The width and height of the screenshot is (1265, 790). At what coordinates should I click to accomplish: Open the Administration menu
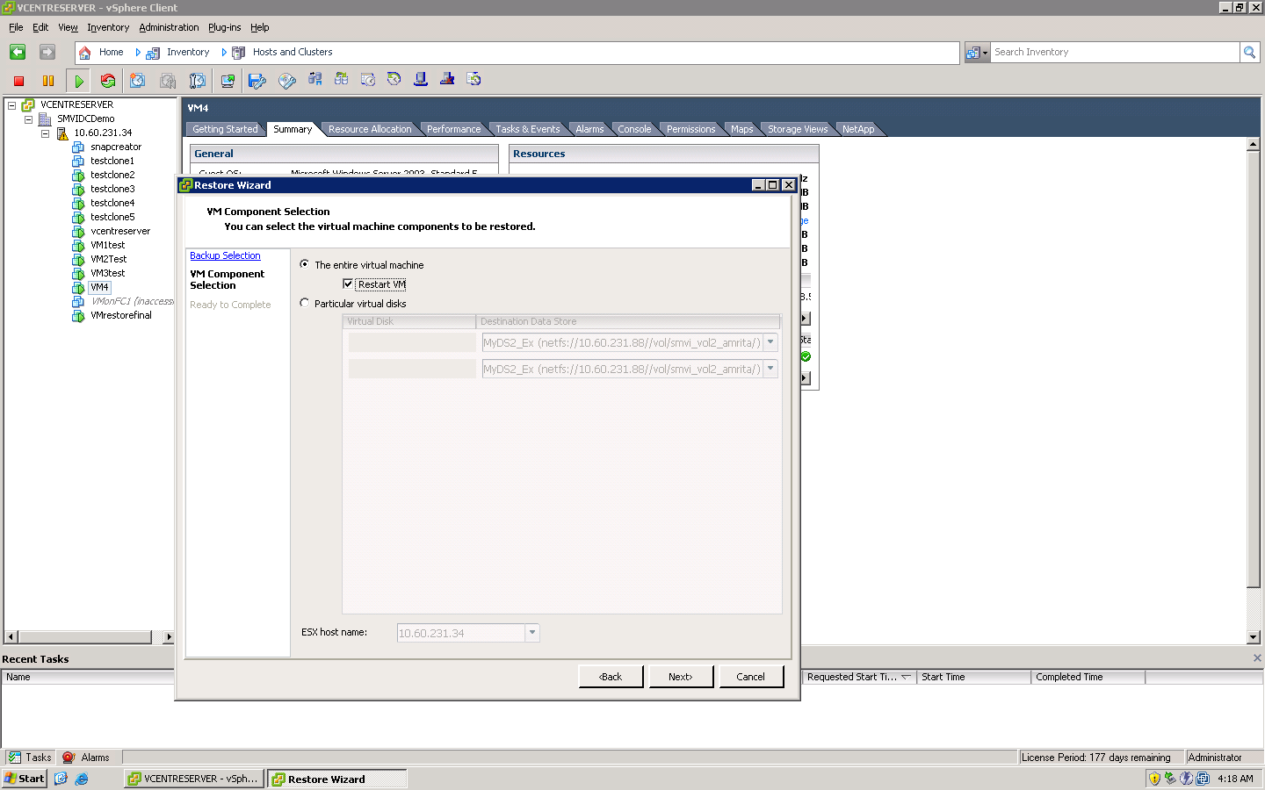click(x=169, y=27)
